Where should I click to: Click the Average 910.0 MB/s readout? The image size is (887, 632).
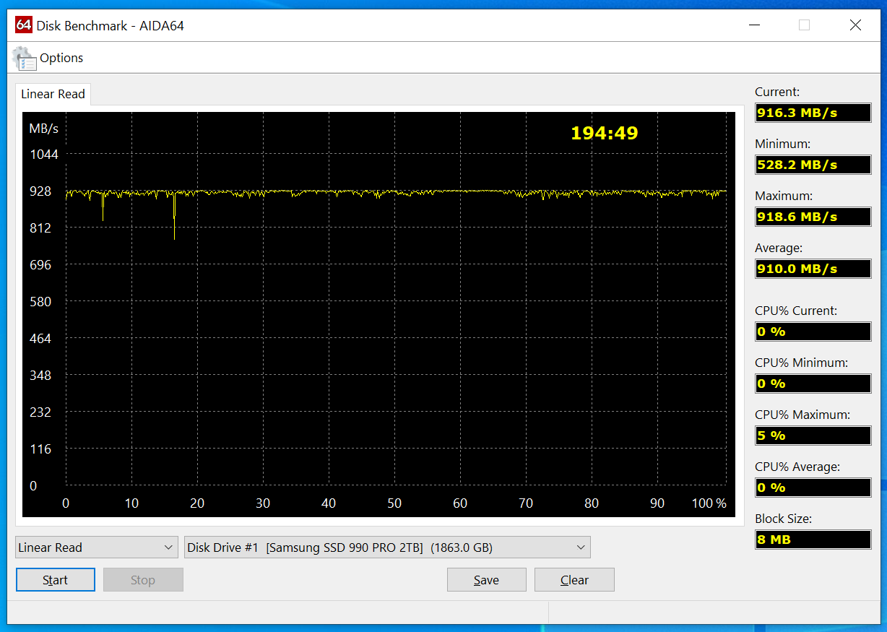[813, 269]
